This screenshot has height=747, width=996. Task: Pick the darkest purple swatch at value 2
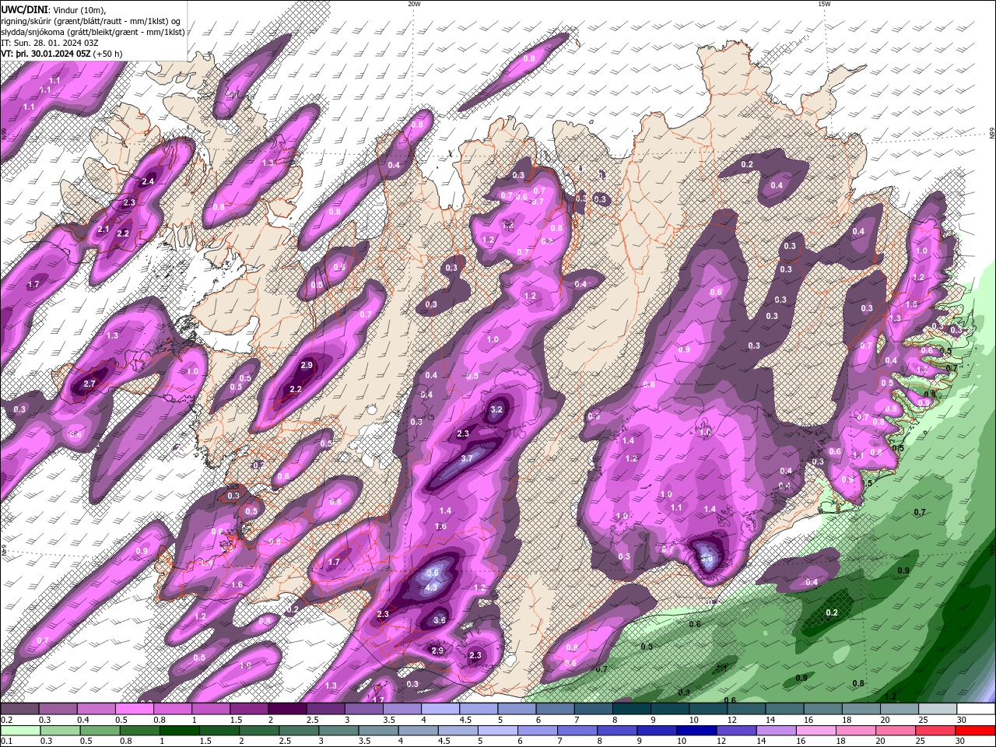[x=286, y=709]
